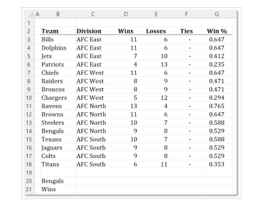Click the Patriots win percentage 0.235
This screenshot has height=205, width=257.
[217, 65]
